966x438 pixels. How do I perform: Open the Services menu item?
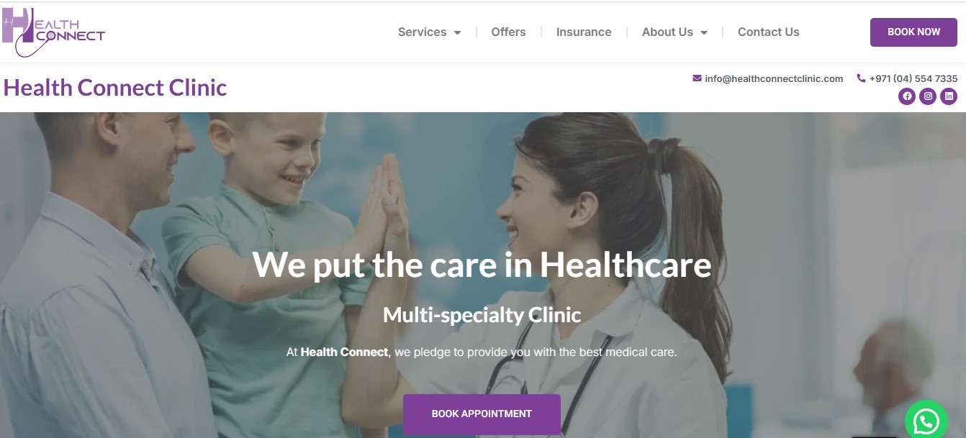point(423,32)
